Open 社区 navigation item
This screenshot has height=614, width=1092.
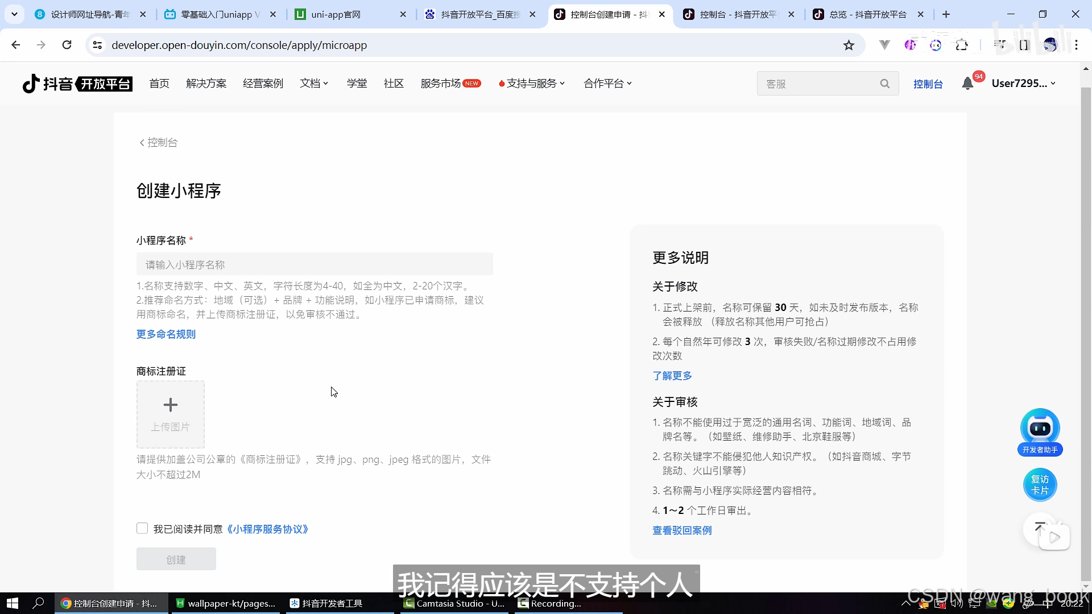pos(394,84)
